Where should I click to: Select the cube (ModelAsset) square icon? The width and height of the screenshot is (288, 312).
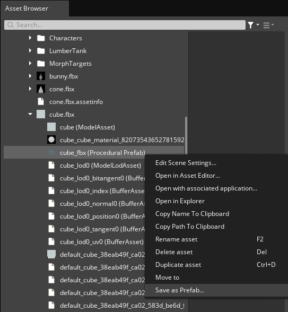51,127
